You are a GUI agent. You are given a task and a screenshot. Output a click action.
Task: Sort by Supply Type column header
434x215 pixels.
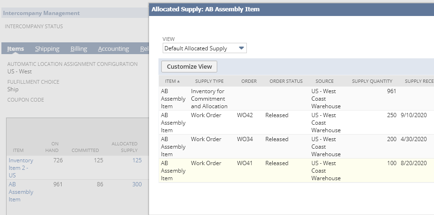coord(209,81)
